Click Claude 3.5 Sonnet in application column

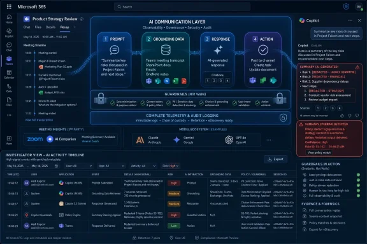click(x=73, y=203)
